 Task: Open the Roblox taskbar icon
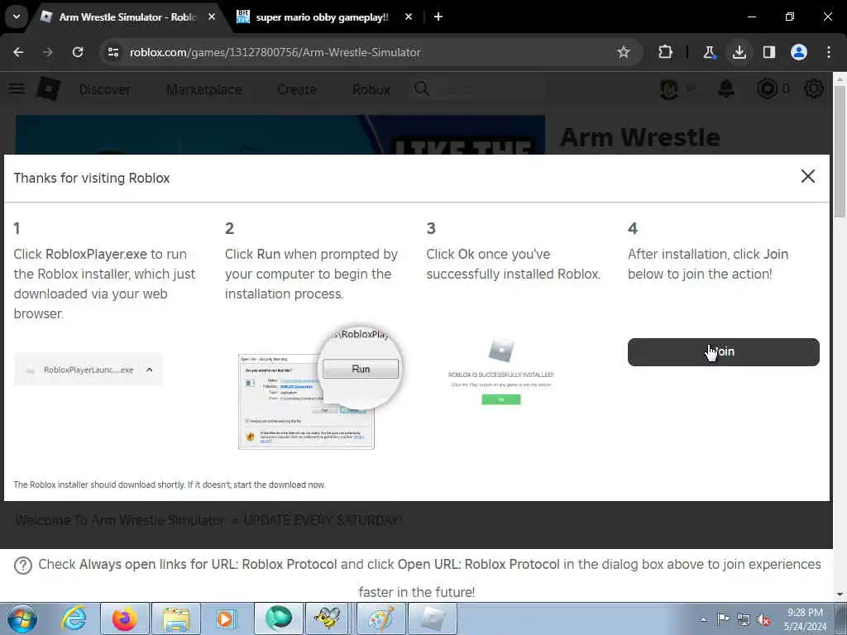click(433, 618)
